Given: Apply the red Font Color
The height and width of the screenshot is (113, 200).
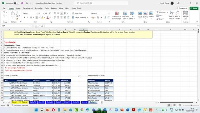Looking at the screenshot, I should click(47, 18).
